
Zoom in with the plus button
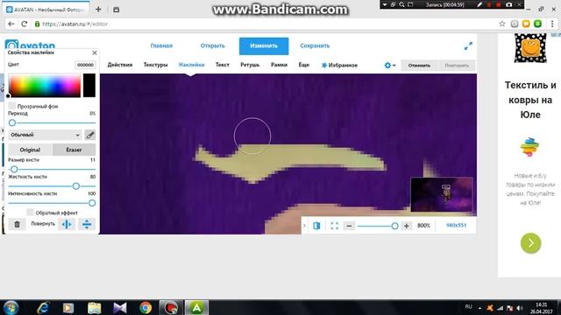coord(407,226)
